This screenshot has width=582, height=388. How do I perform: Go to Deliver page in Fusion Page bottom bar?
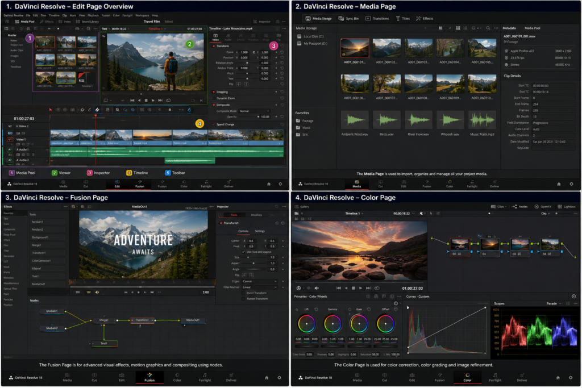(231, 377)
